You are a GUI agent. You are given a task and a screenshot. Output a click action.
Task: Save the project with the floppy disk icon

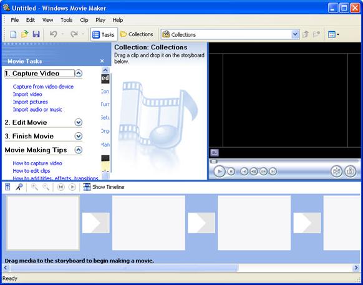pyautogui.click(x=36, y=34)
